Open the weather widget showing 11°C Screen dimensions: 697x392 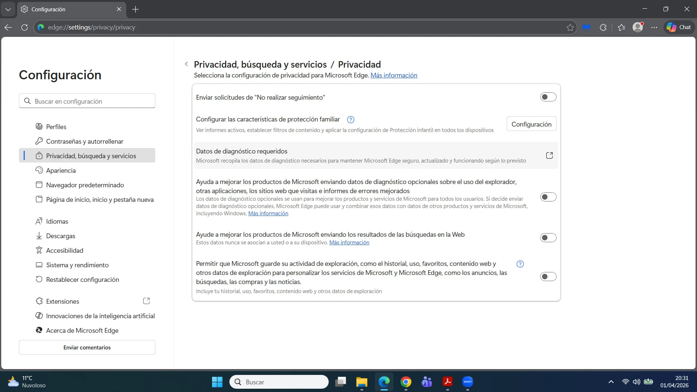(x=27, y=382)
